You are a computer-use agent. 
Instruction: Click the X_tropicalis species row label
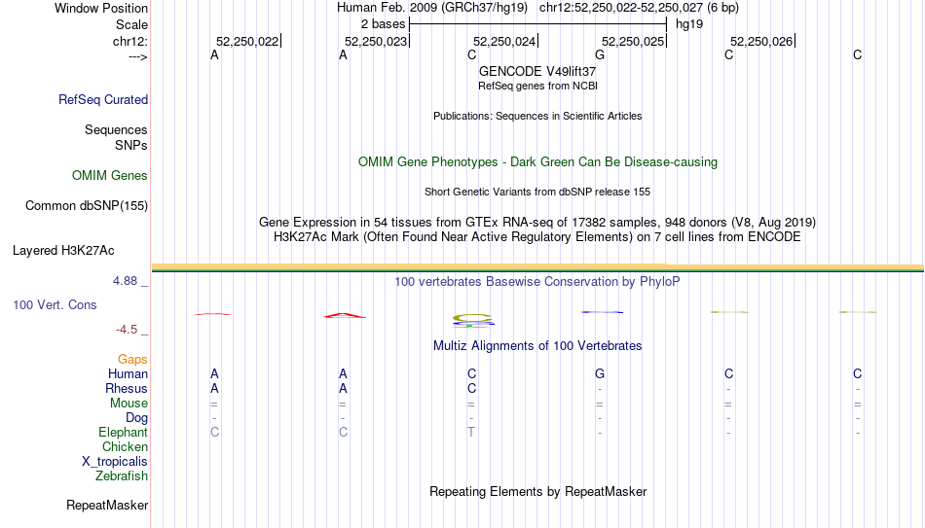pos(115,462)
